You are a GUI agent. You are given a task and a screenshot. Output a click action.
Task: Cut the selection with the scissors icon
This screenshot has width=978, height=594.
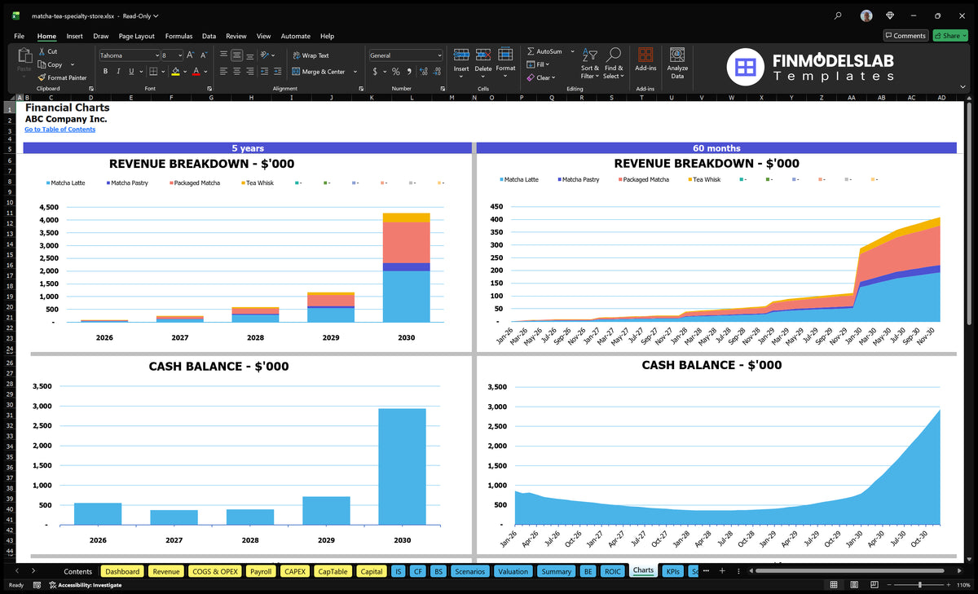tap(41, 51)
